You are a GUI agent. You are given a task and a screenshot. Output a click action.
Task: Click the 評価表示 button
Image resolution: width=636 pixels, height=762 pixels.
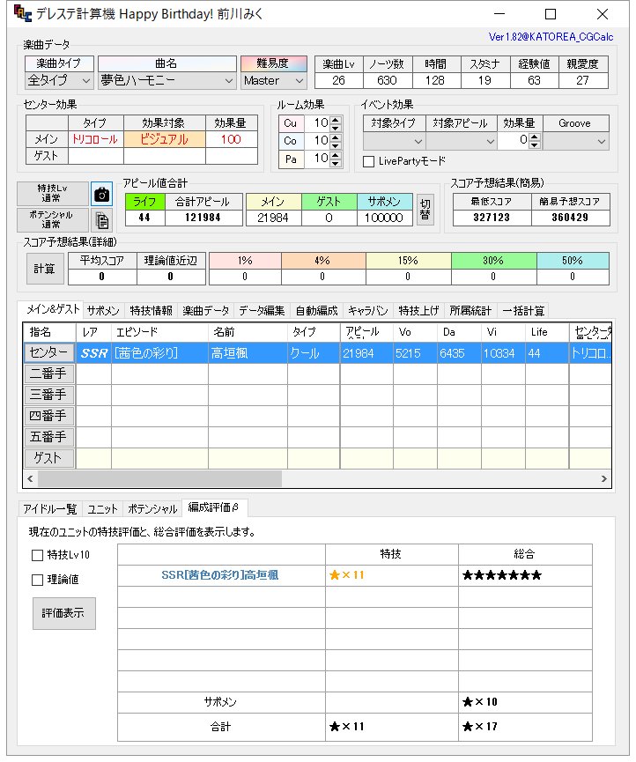click(63, 613)
